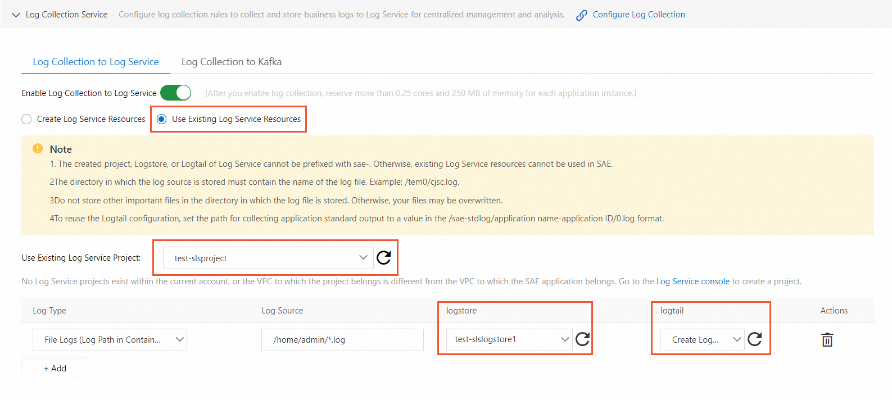The image size is (892, 400).
Task: Click the + Add button
Action: coord(55,369)
